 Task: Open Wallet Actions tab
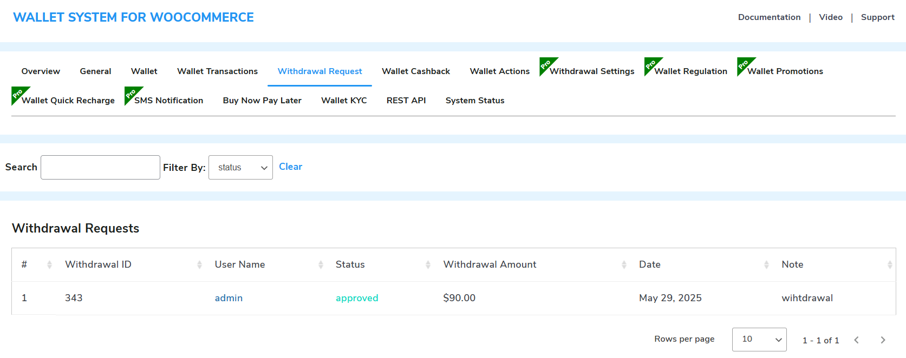(500, 71)
